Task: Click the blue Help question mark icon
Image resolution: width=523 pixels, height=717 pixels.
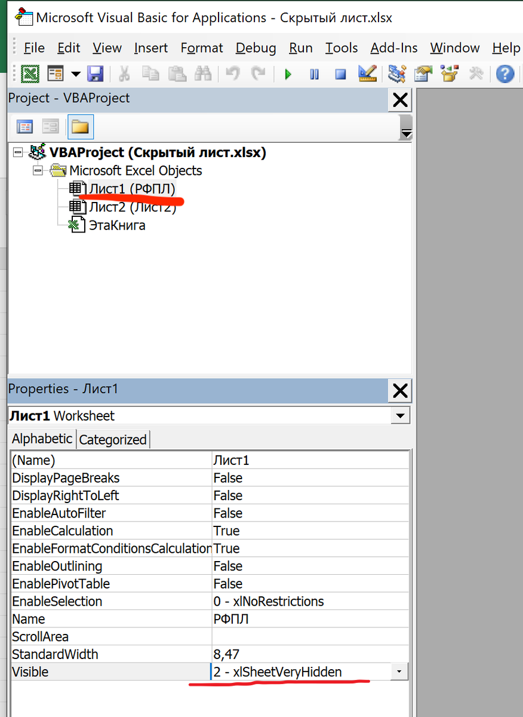Action: coord(505,74)
